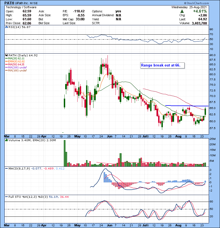Click the Wednesday 25-Aug-2021 date label
Image resolution: width=220 pixels, height=228 pixels.
[189, 7]
